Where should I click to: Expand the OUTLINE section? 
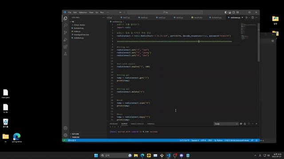click(x=75, y=134)
